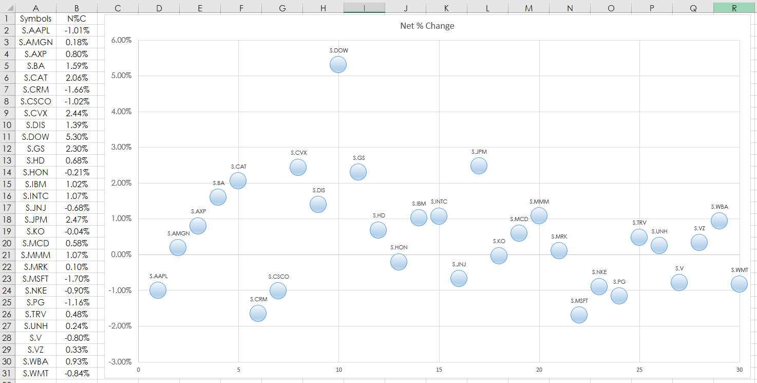Select column R header
The image size is (757, 383).
point(733,8)
